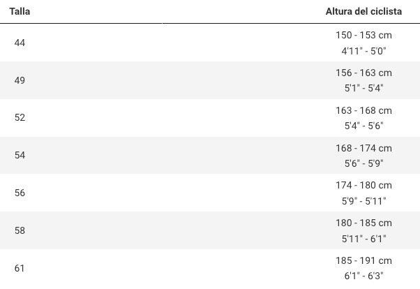Image resolution: width=420 pixels, height=289 pixels.
Task: Click the 180 - 185 cm height value
Action: pyautogui.click(x=363, y=223)
